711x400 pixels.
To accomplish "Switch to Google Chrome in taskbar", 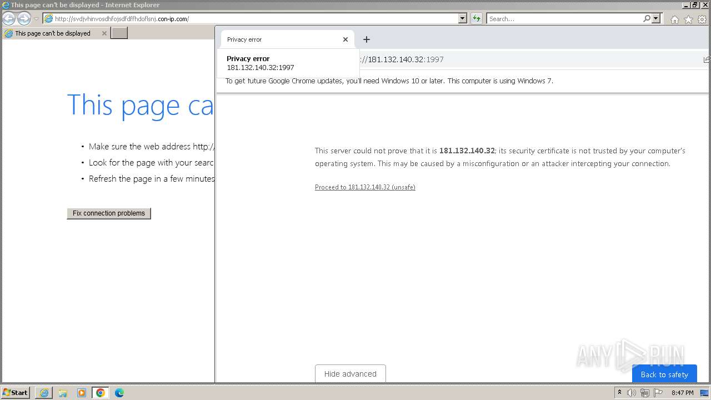I will click(101, 393).
